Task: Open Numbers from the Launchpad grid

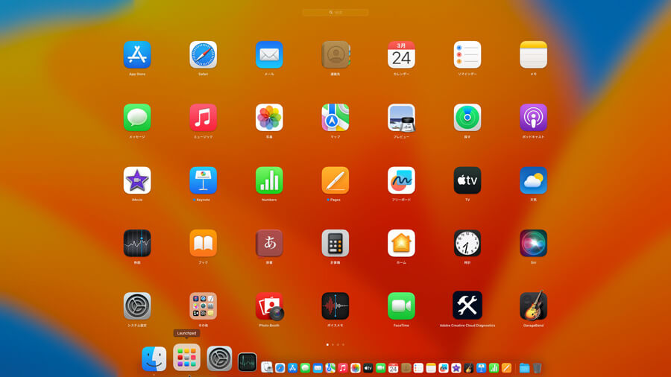Action: click(x=269, y=180)
